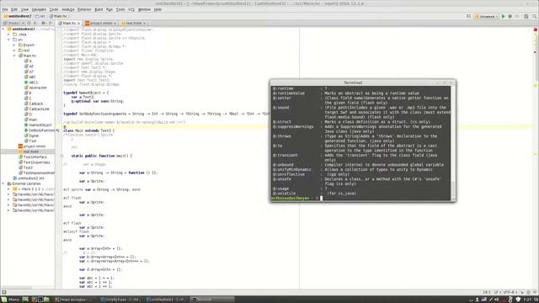This screenshot has width=539, height=303.
Task: Select CallbackLink in project tree
Action: click(x=37, y=109)
